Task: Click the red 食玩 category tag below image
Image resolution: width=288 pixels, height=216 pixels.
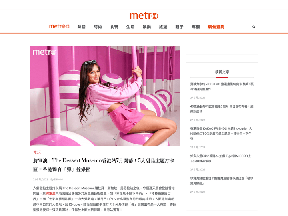Action: pos(37,152)
